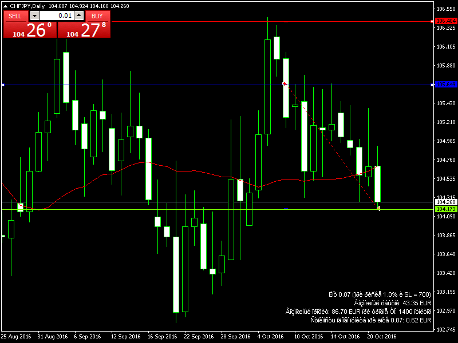Click the lot 0.07 SL = 700 text line
The image size is (458, 343).
point(380,294)
